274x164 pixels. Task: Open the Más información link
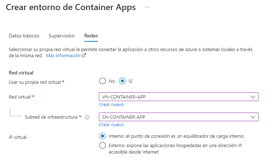pos(63,55)
